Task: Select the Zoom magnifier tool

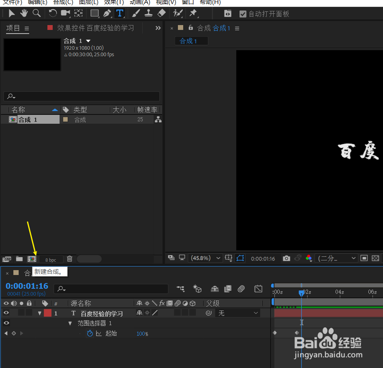Action: [x=36, y=13]
